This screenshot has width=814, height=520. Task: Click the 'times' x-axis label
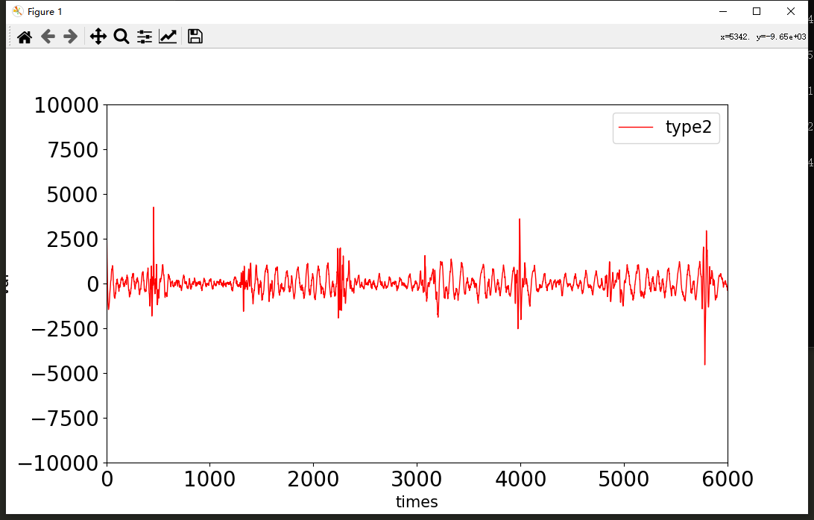pos(417,502)
